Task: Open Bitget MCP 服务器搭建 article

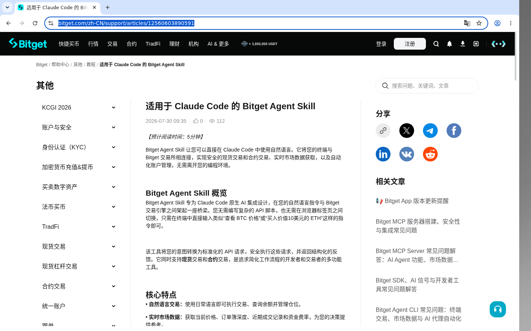Action: tap(418, 226)
